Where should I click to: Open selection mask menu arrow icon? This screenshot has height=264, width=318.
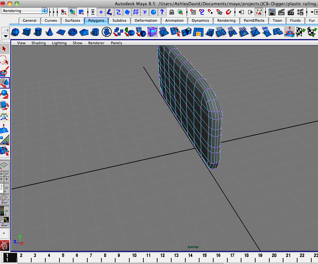click(x=93, y=12)
